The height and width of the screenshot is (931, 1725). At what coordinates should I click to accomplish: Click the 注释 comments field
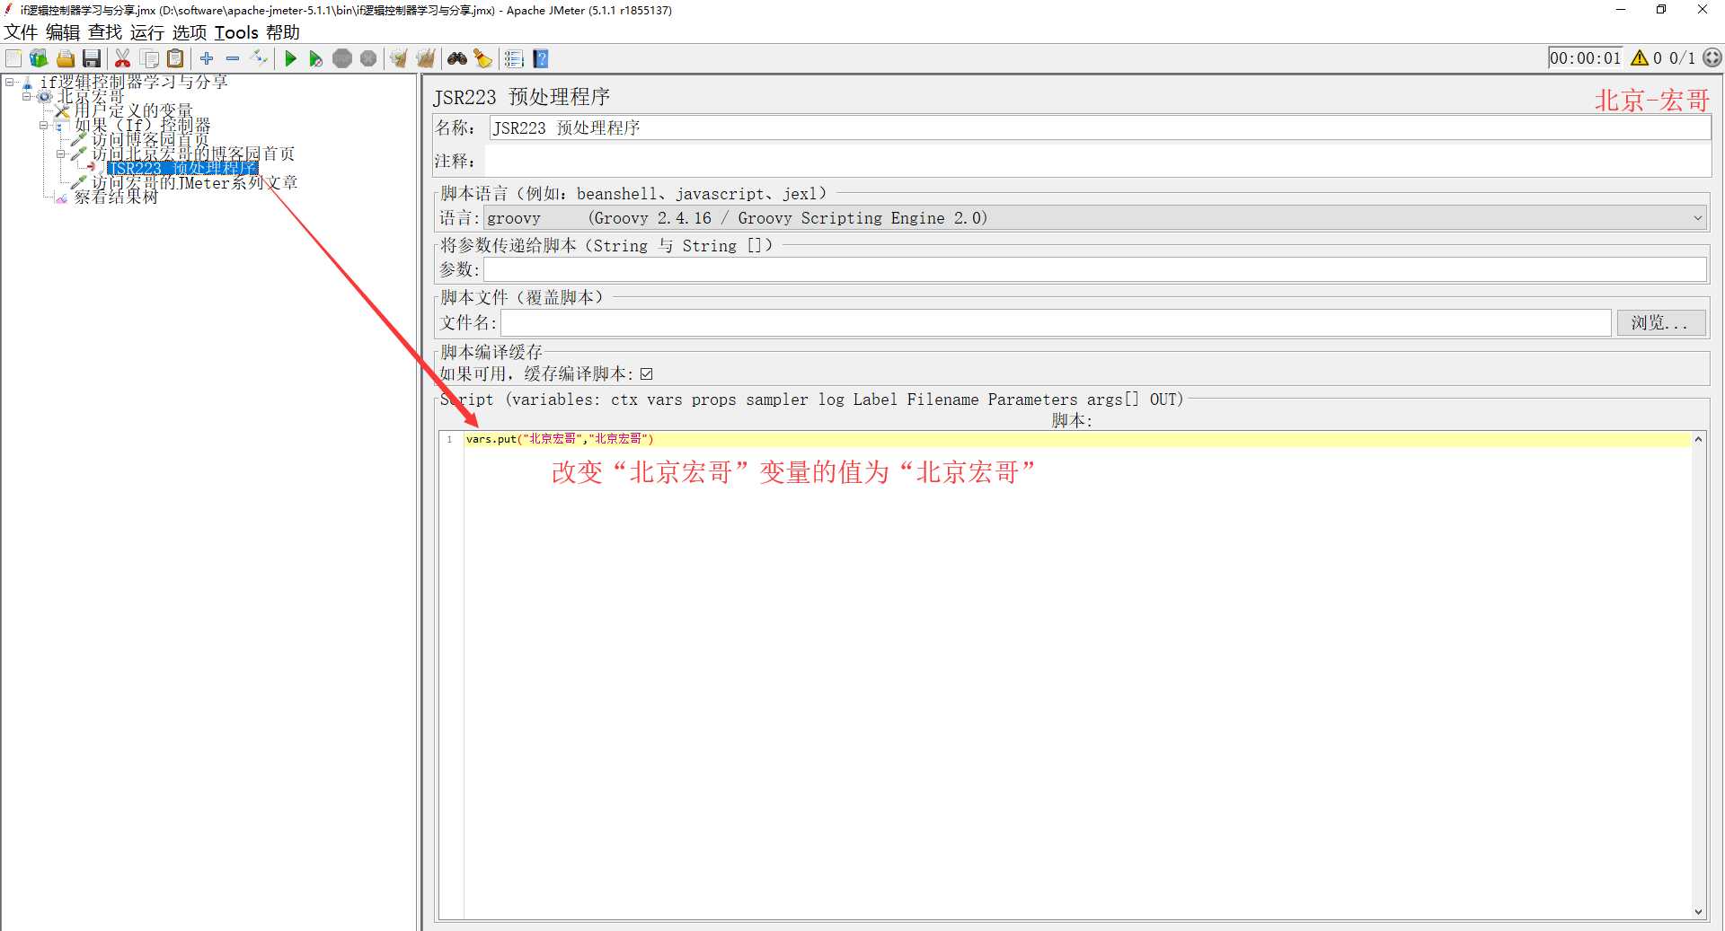[1098, 161]
